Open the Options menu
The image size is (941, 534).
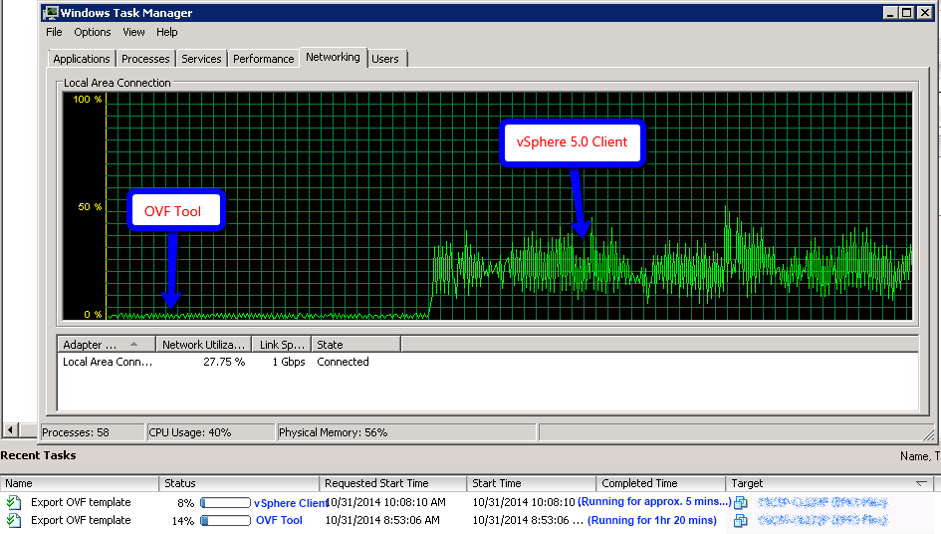(93, 32)
